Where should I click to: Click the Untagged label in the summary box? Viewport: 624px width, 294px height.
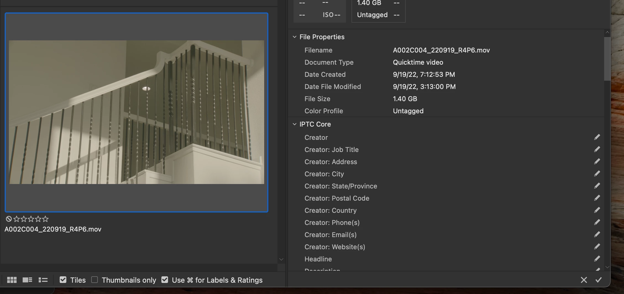tap(372, 15)
